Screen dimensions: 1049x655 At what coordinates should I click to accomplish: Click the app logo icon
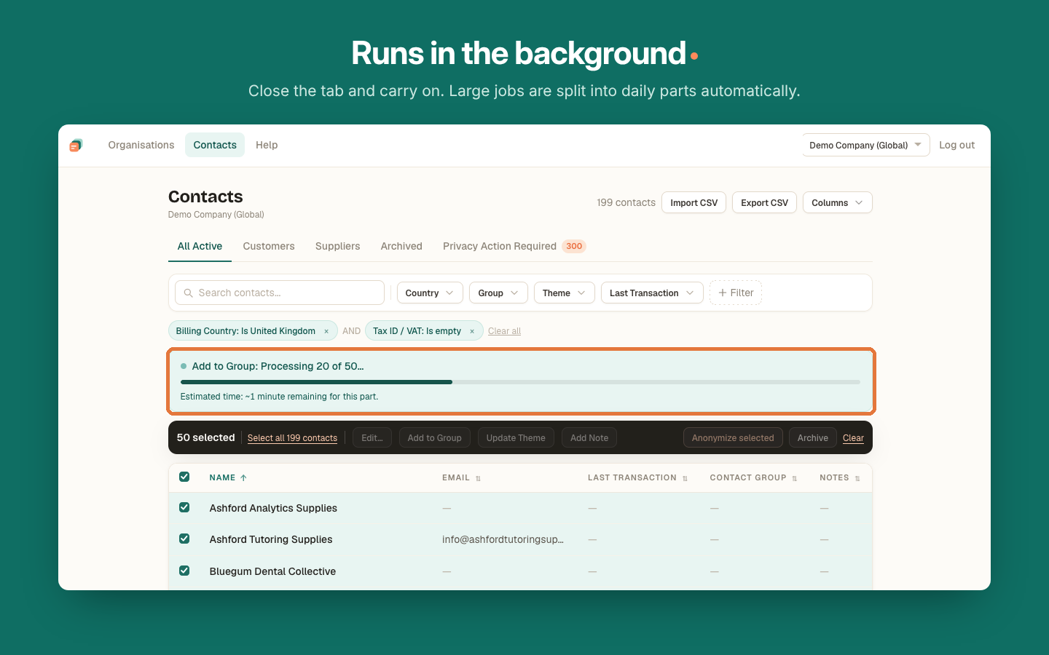click(x=76, y=145)
